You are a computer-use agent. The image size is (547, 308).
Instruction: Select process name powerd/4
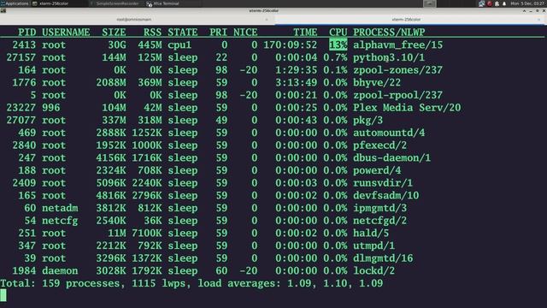tap(377, 170)
